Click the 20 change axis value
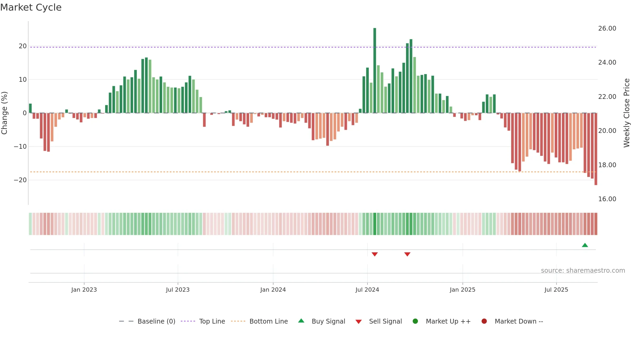This screenshot has width=634, height=356. [x=23, y=46]
